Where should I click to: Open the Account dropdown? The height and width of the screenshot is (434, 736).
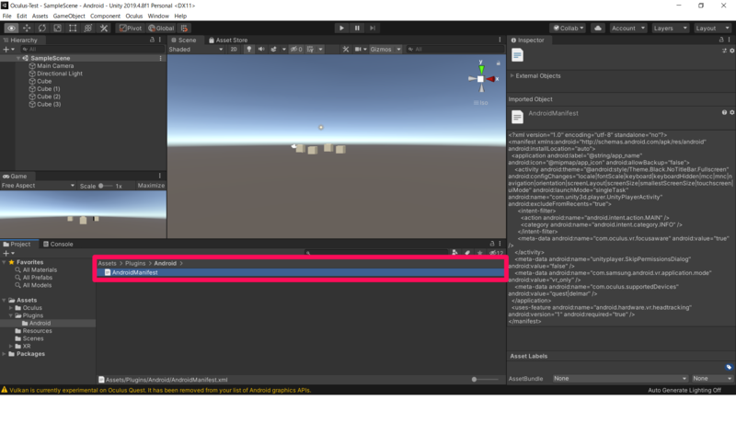click(628, 29)
